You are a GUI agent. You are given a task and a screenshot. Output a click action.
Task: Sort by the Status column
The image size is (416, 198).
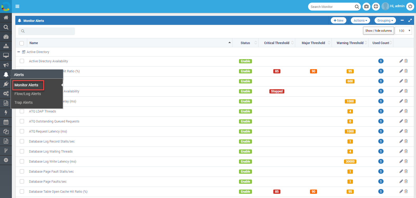click(245, 43)
